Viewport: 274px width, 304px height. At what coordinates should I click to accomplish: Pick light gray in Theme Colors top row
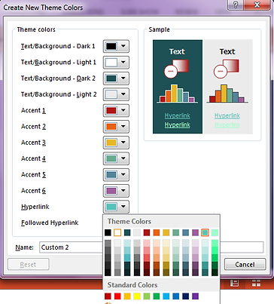pyautogui.click(x=137, y=232)
